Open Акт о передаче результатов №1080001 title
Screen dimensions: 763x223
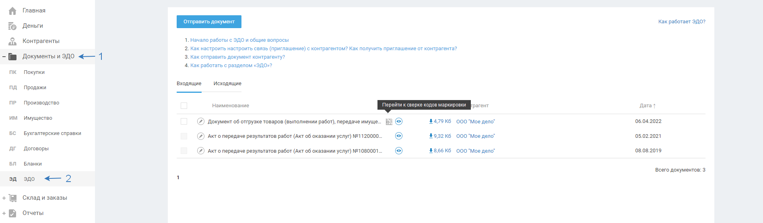[x=295, y=151]
